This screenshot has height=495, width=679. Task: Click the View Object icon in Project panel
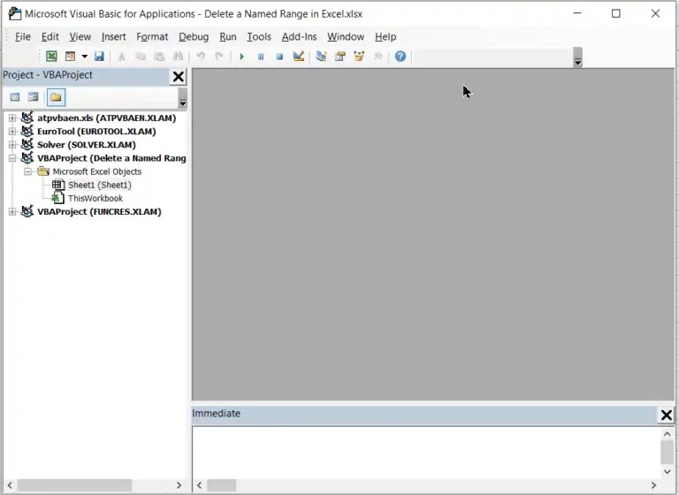34,97
